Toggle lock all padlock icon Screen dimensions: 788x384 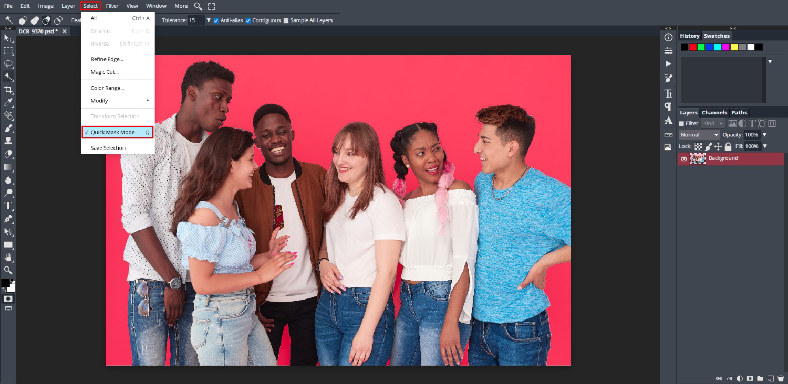click(728, 146)
